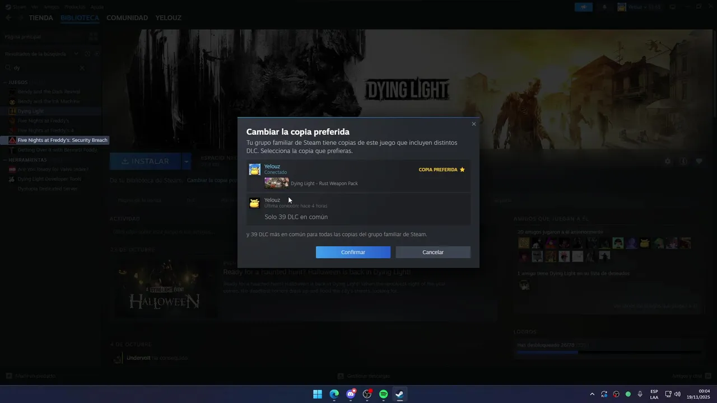Open 'Gestionar descargas'
Screen dimensions: 717x403
[x=363, y=376]
